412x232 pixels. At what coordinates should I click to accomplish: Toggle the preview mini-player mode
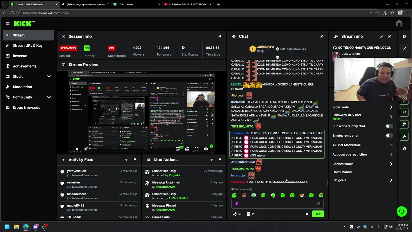pyautogui.click(x=178, y=149)
